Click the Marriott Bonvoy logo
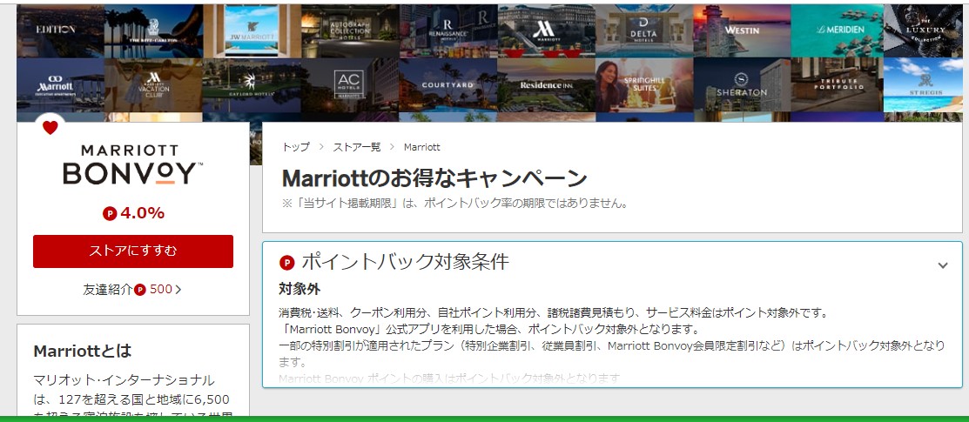Viewport: 969px width, 422px height. tap(133, 164)
